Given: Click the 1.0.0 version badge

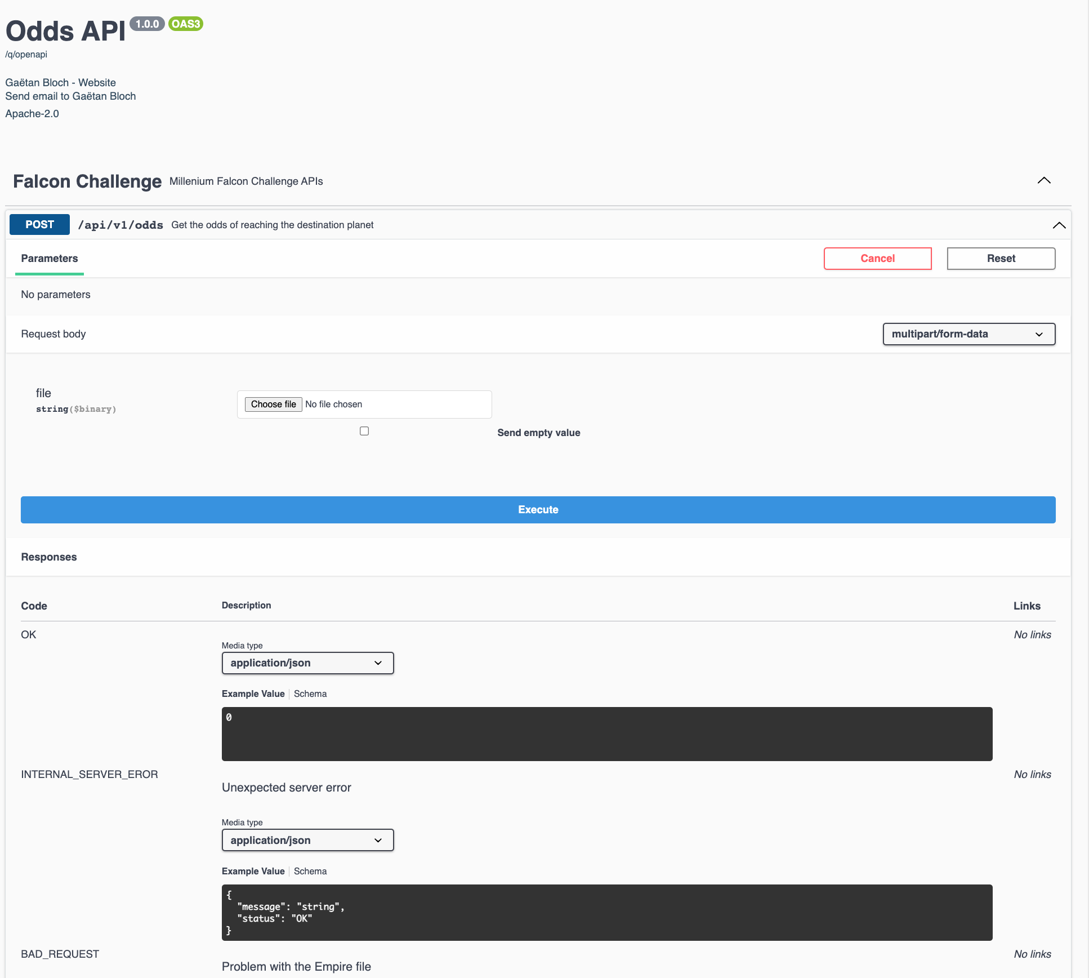Looking at the screenshot, I should (x=147, y=24).
